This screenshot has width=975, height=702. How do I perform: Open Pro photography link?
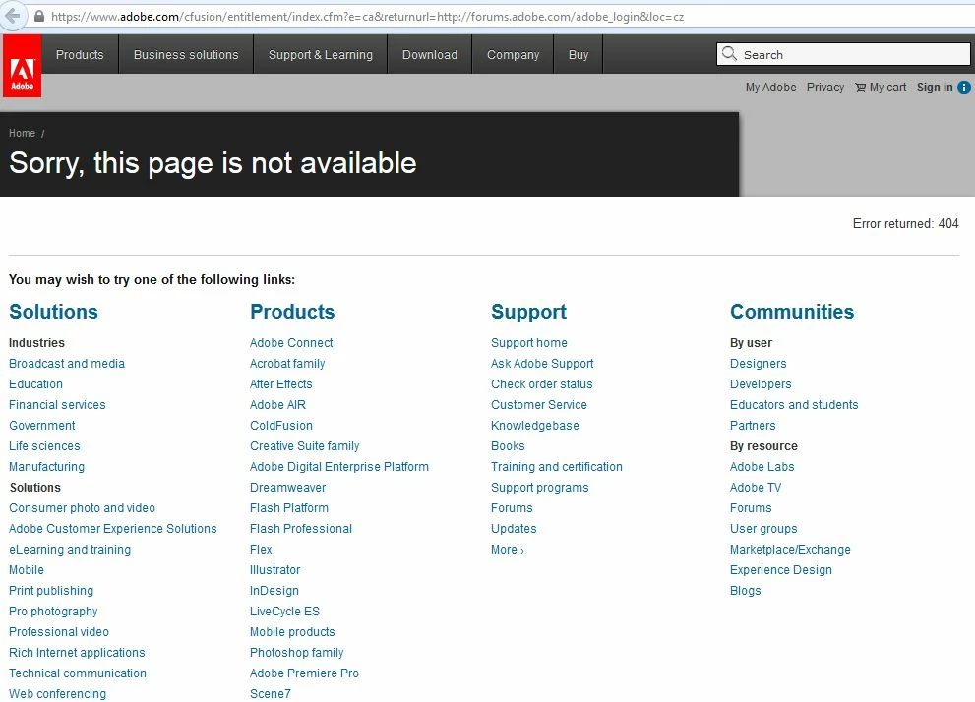(53, 612)
